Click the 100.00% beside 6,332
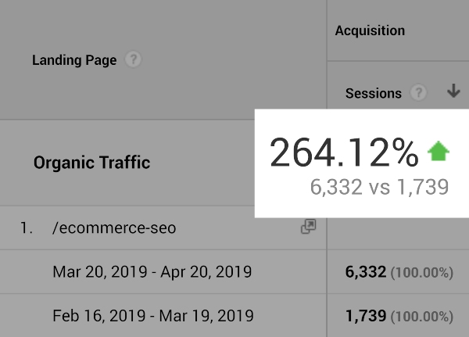 click(422, 273)
